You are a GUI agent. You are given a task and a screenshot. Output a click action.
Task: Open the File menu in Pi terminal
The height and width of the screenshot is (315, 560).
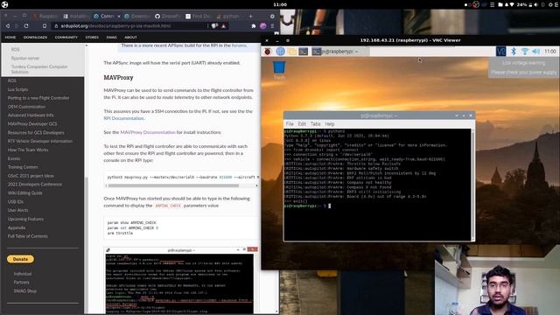point(290,124)
